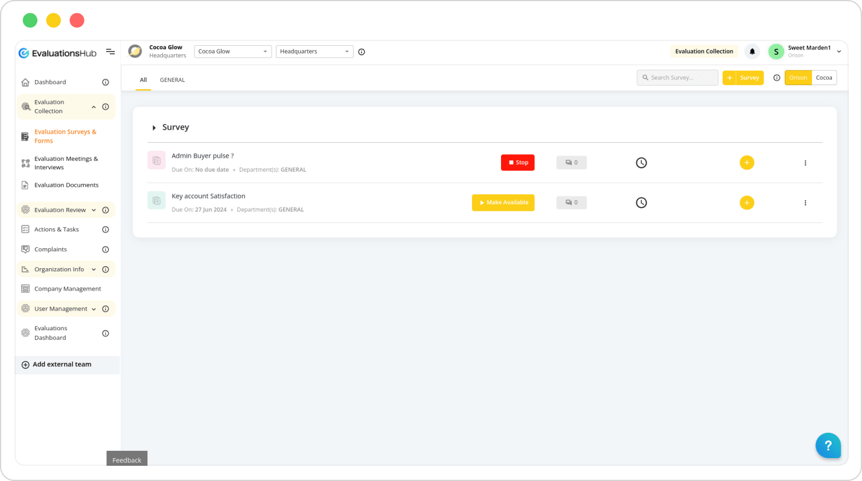The width and height of the screenshot is (862, 481).
Task: Click the notification bell icon
Action: [752, 52]
